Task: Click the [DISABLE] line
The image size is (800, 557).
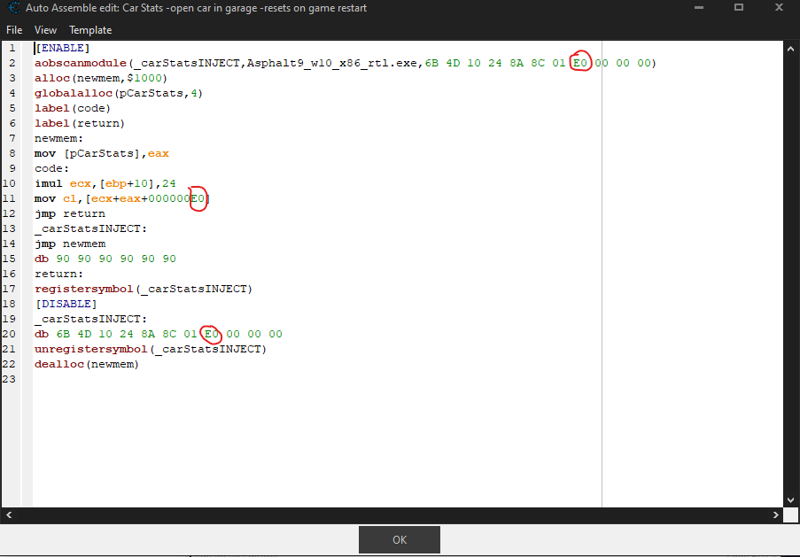Action: coord(66,304)
